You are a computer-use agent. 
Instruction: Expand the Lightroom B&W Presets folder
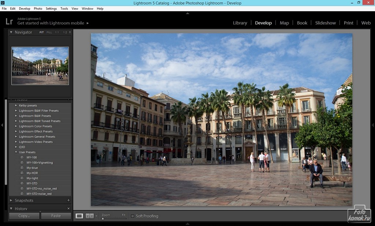16,116
